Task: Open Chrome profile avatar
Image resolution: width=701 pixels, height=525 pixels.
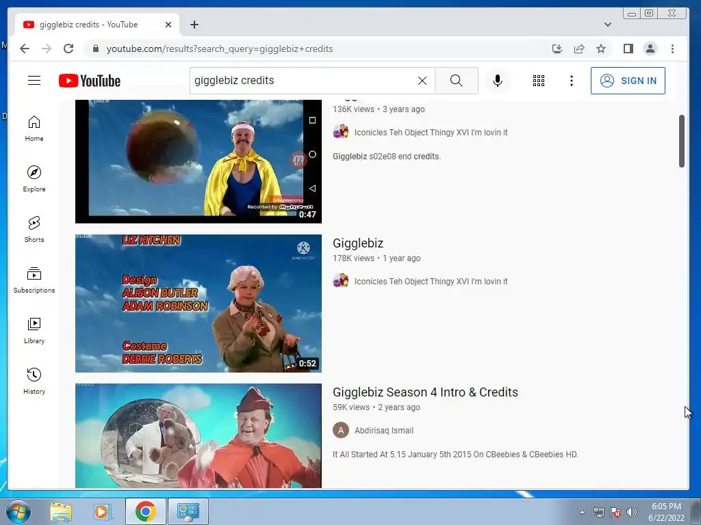Action: pos(650,49)
